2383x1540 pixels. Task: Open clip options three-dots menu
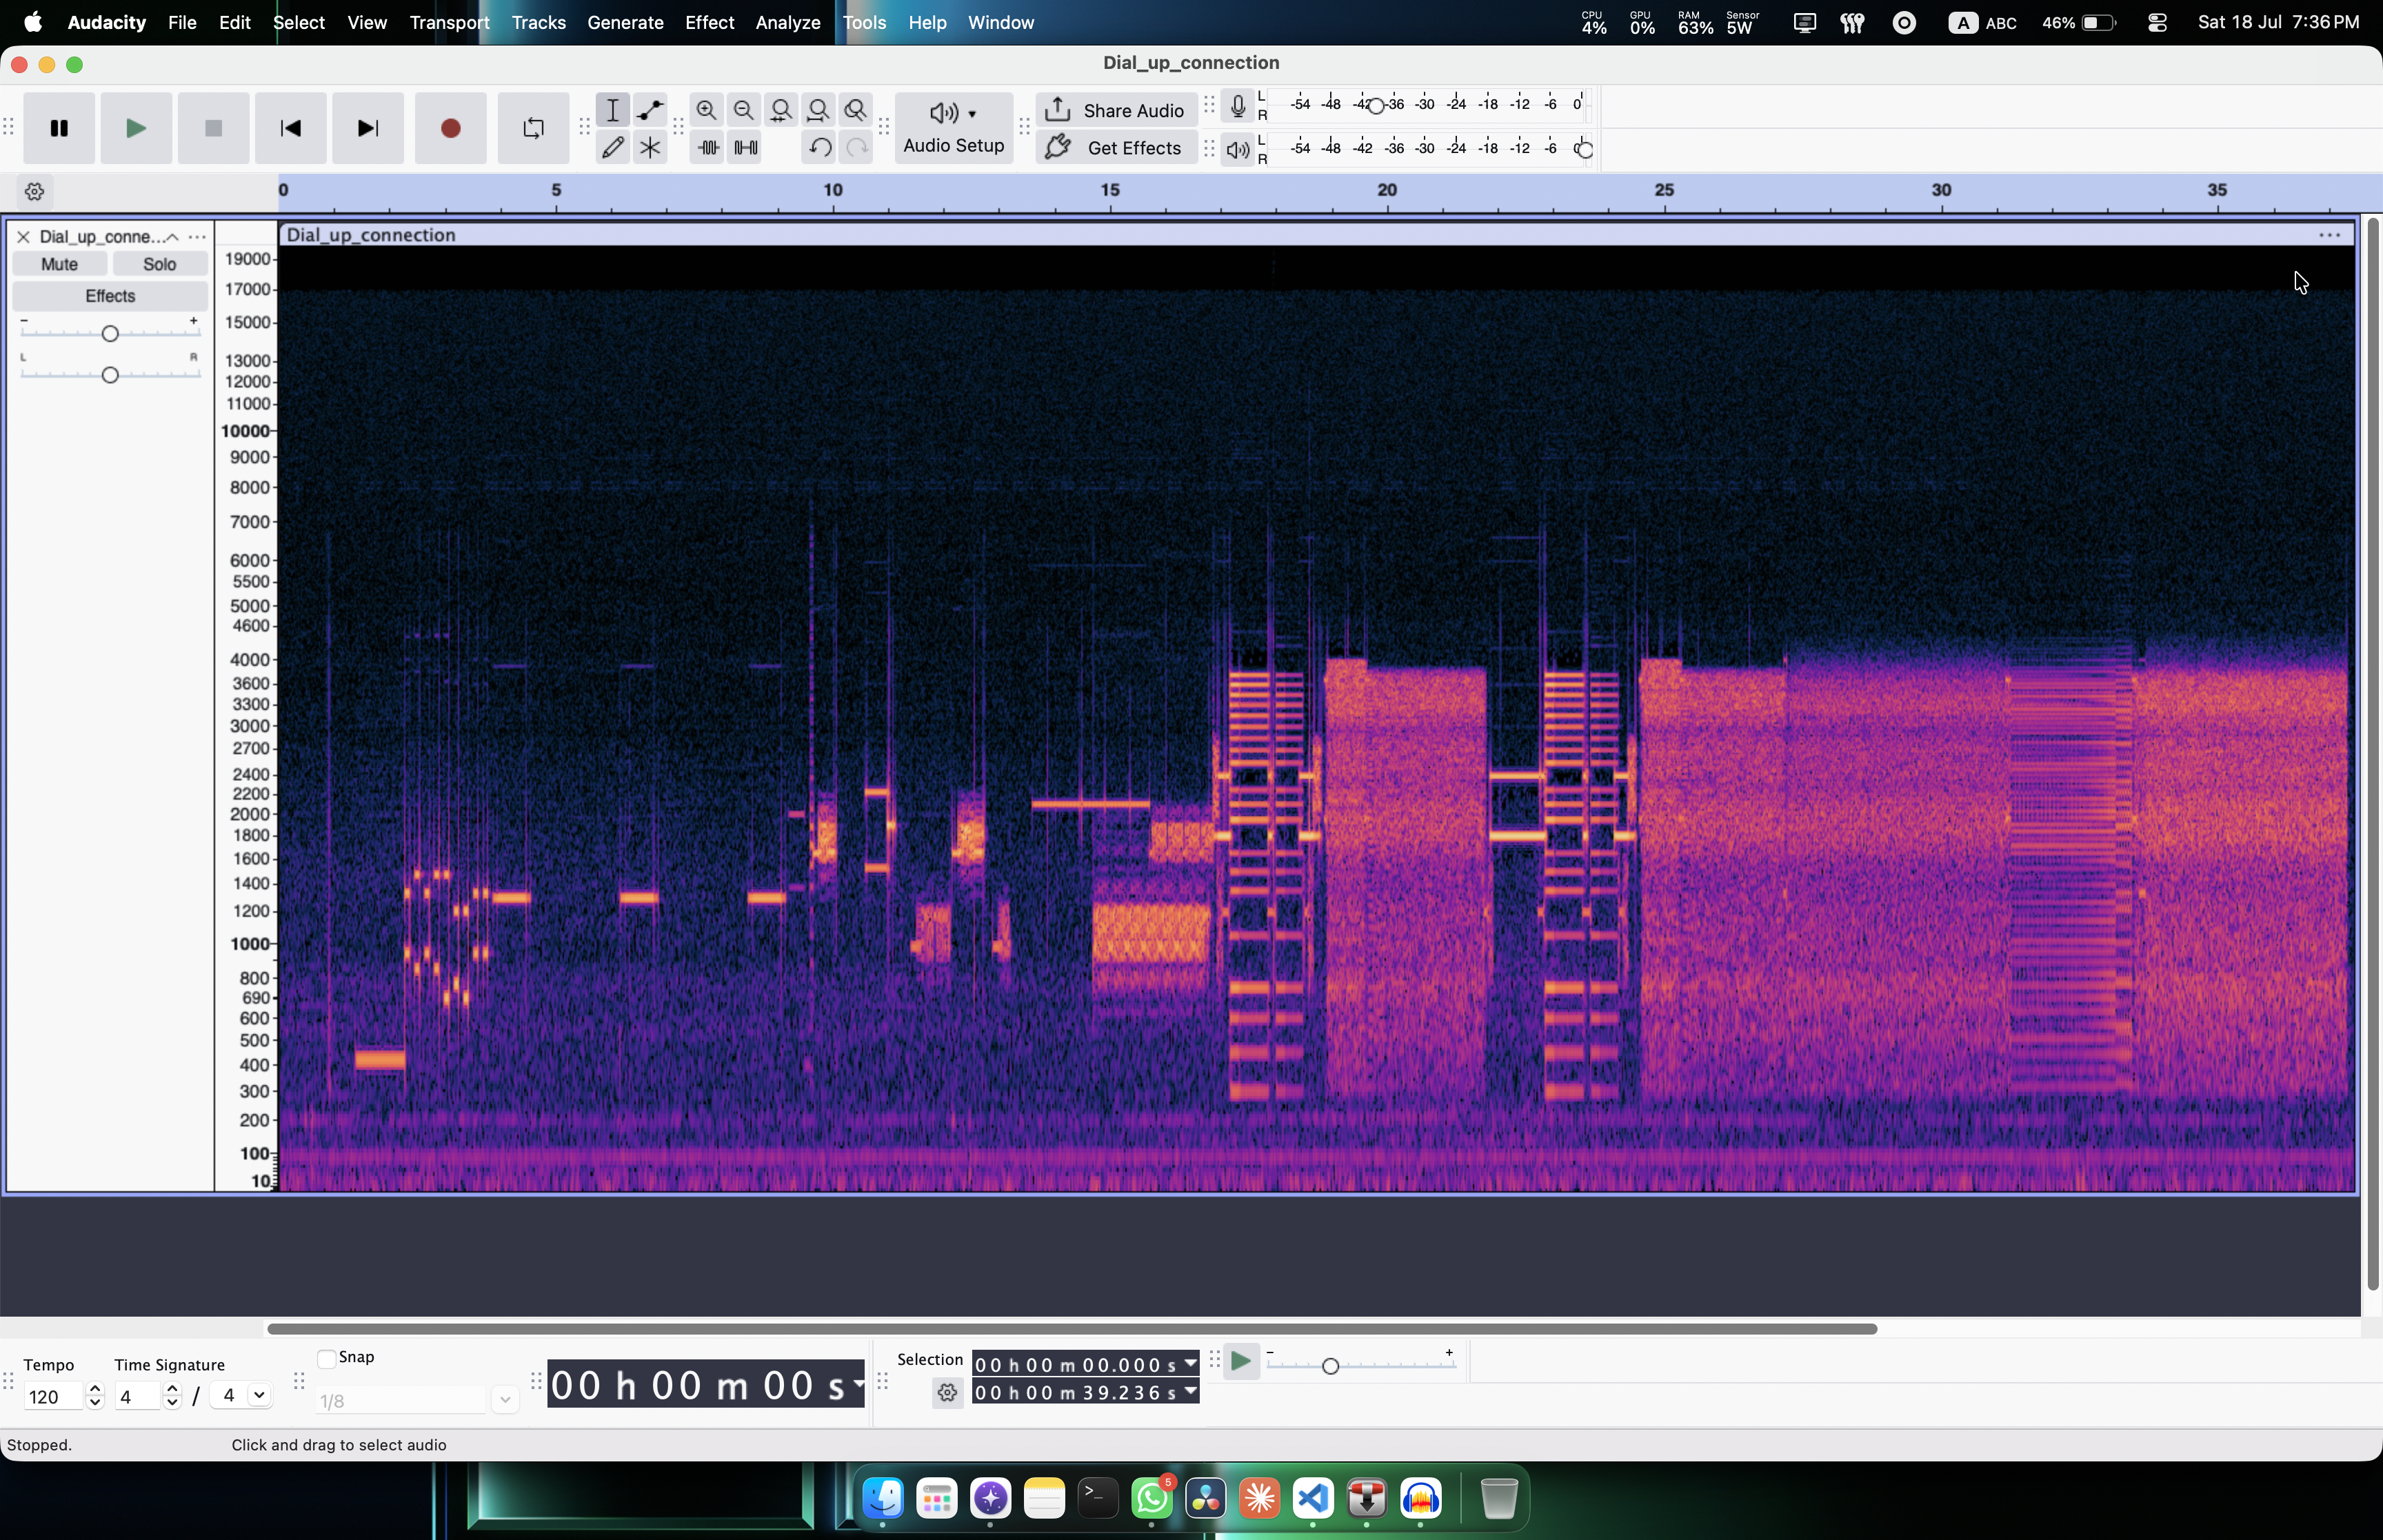2330,235
